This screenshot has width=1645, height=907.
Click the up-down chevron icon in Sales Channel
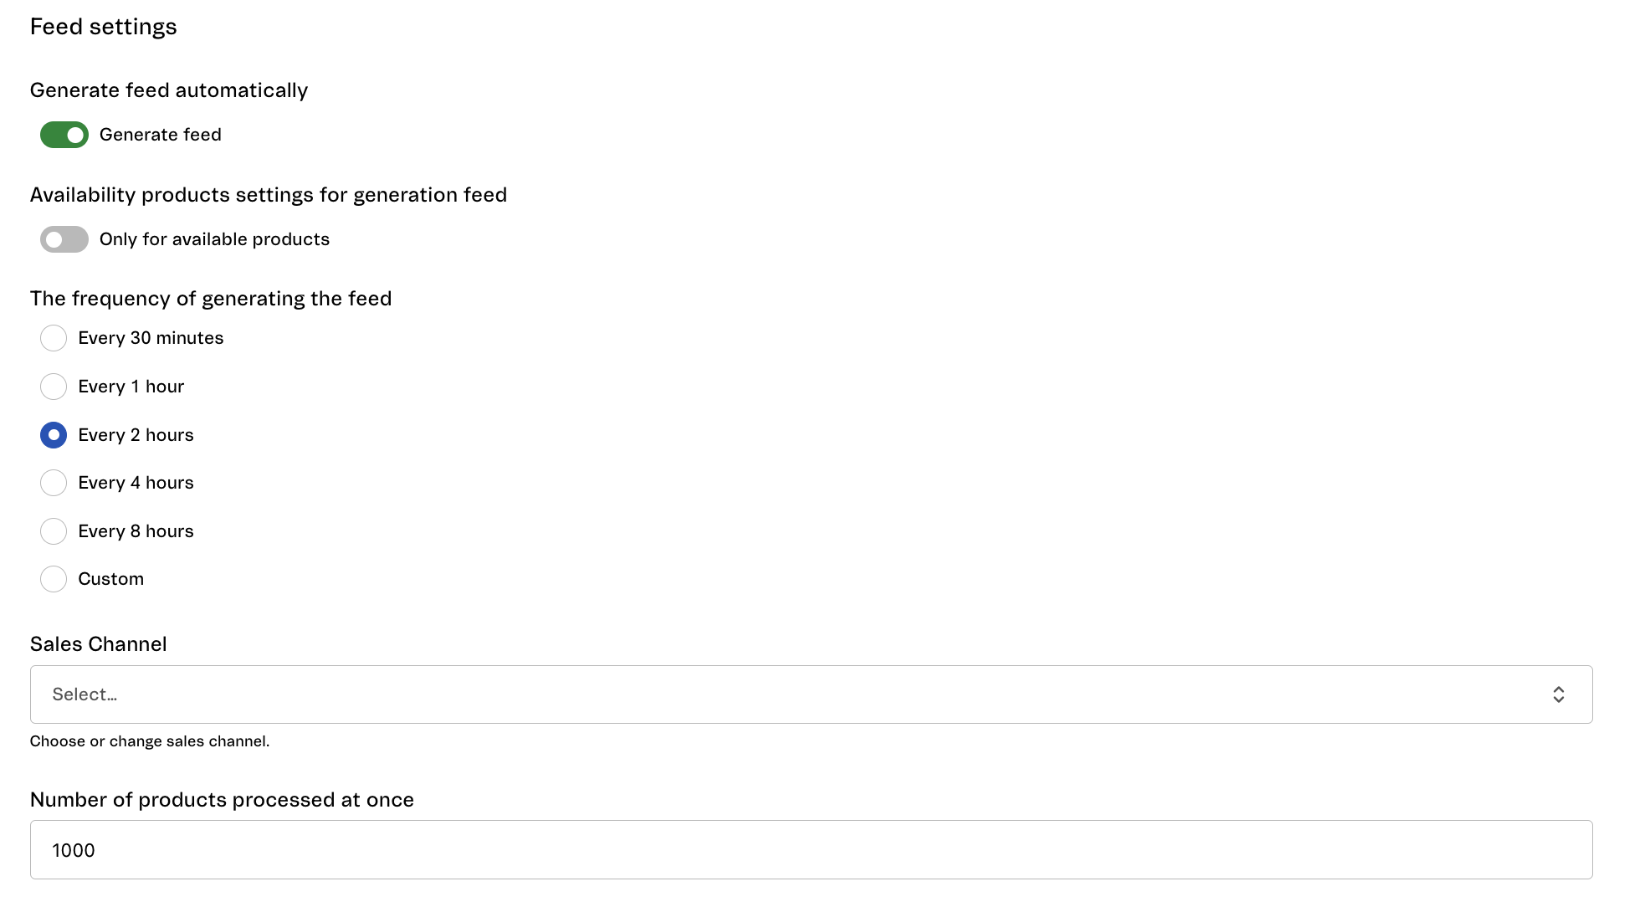[1558, 694]
